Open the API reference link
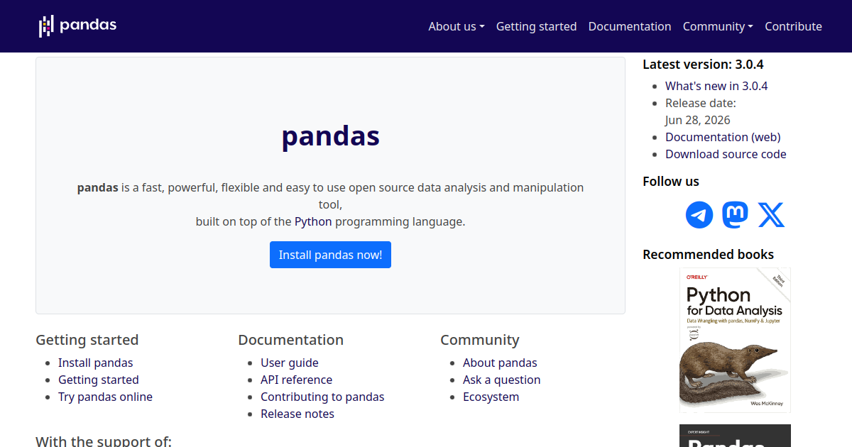Viewport: 852px width, 447px height. (x=296, y=380)
